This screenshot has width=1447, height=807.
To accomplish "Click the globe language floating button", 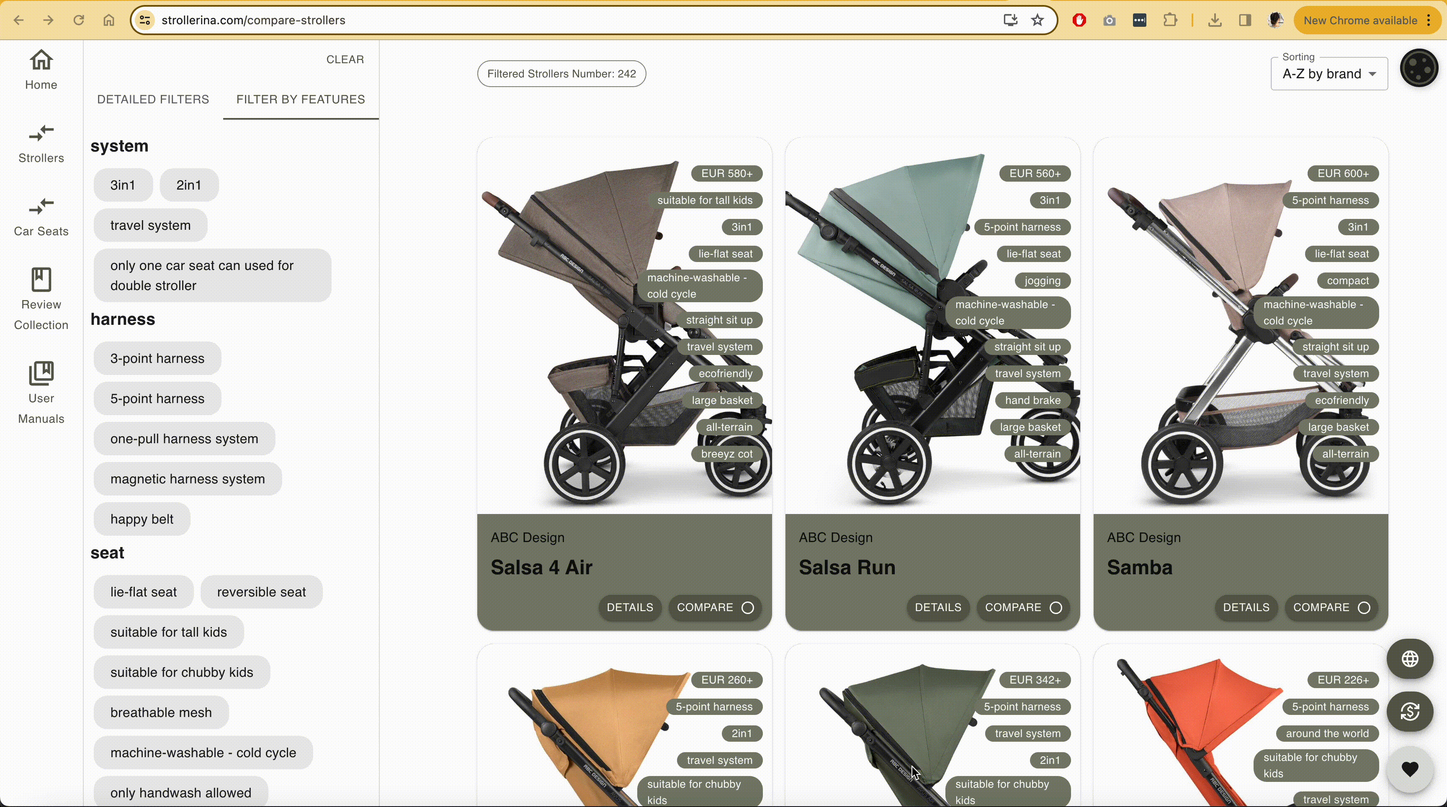I will [x=1409, y=659].
